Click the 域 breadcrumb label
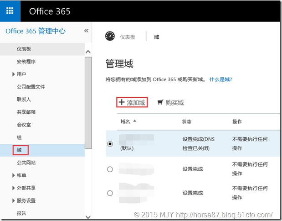The image size is (282, 221). click(156, 37)
